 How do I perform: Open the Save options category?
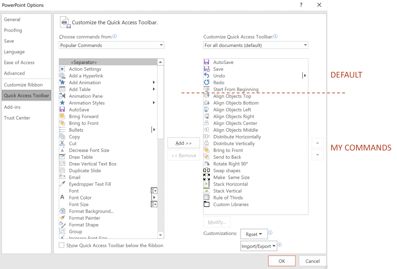pos(27,41)
